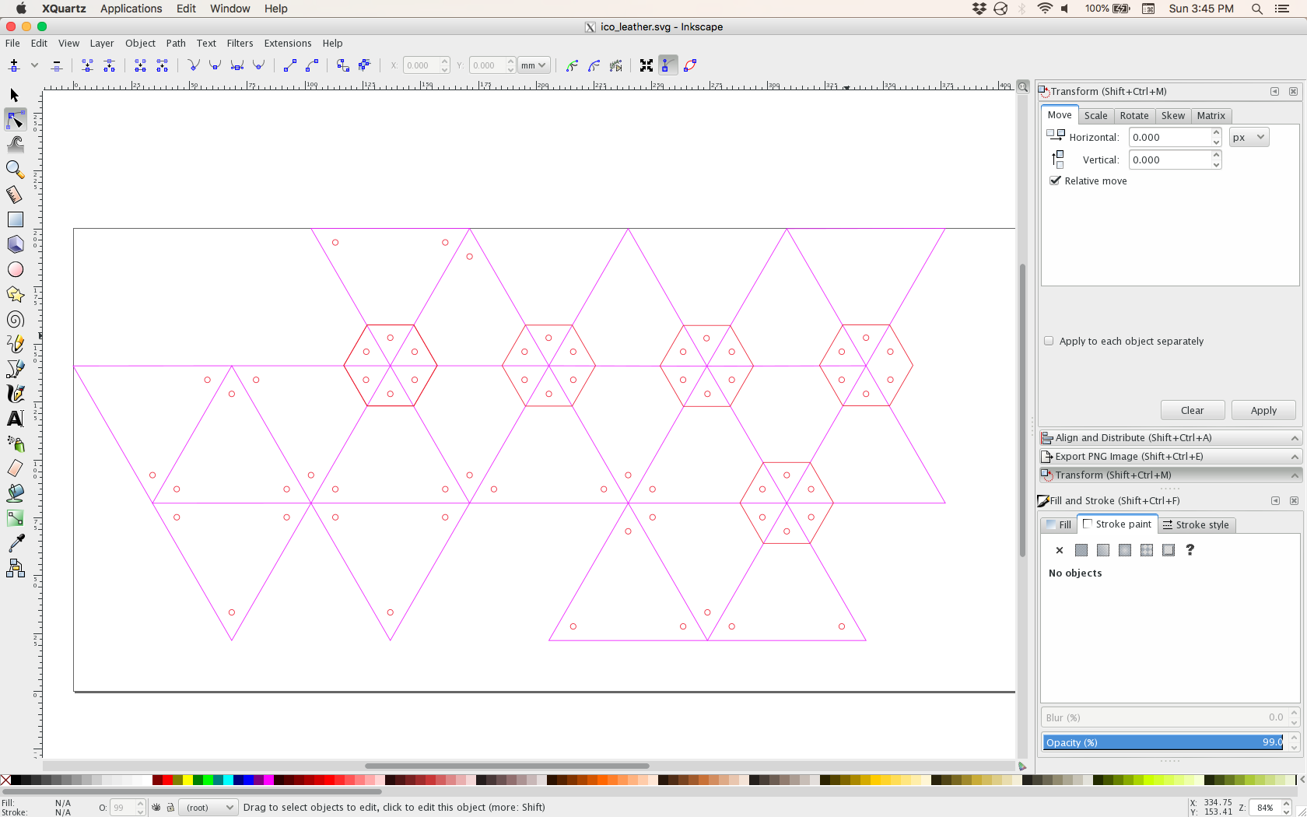Collapse the Transform (Shift+Ctrl+M) panel row

1170,475
